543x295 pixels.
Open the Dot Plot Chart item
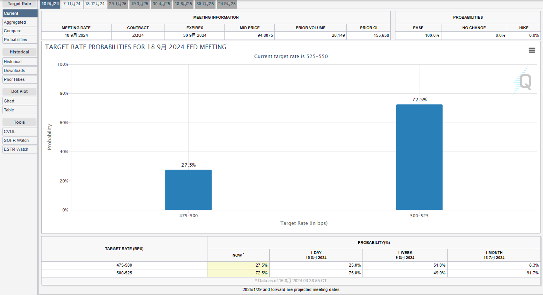20,101
